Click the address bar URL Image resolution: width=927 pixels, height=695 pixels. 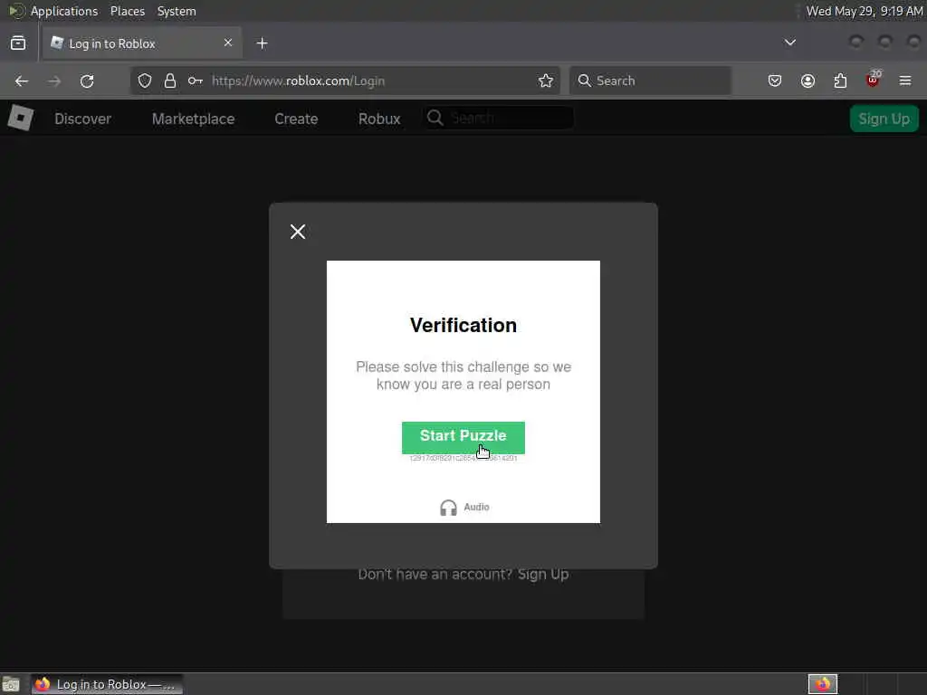pos(298,81)
